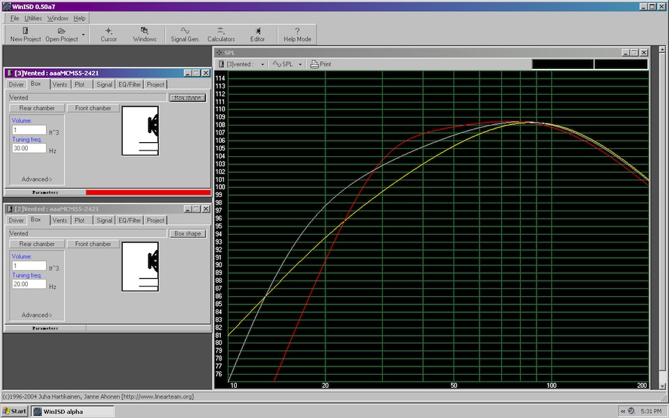Viewport: 669px width, 418px height.
Task: Select the Driver tab in project [3]
Action: (16, 84)
